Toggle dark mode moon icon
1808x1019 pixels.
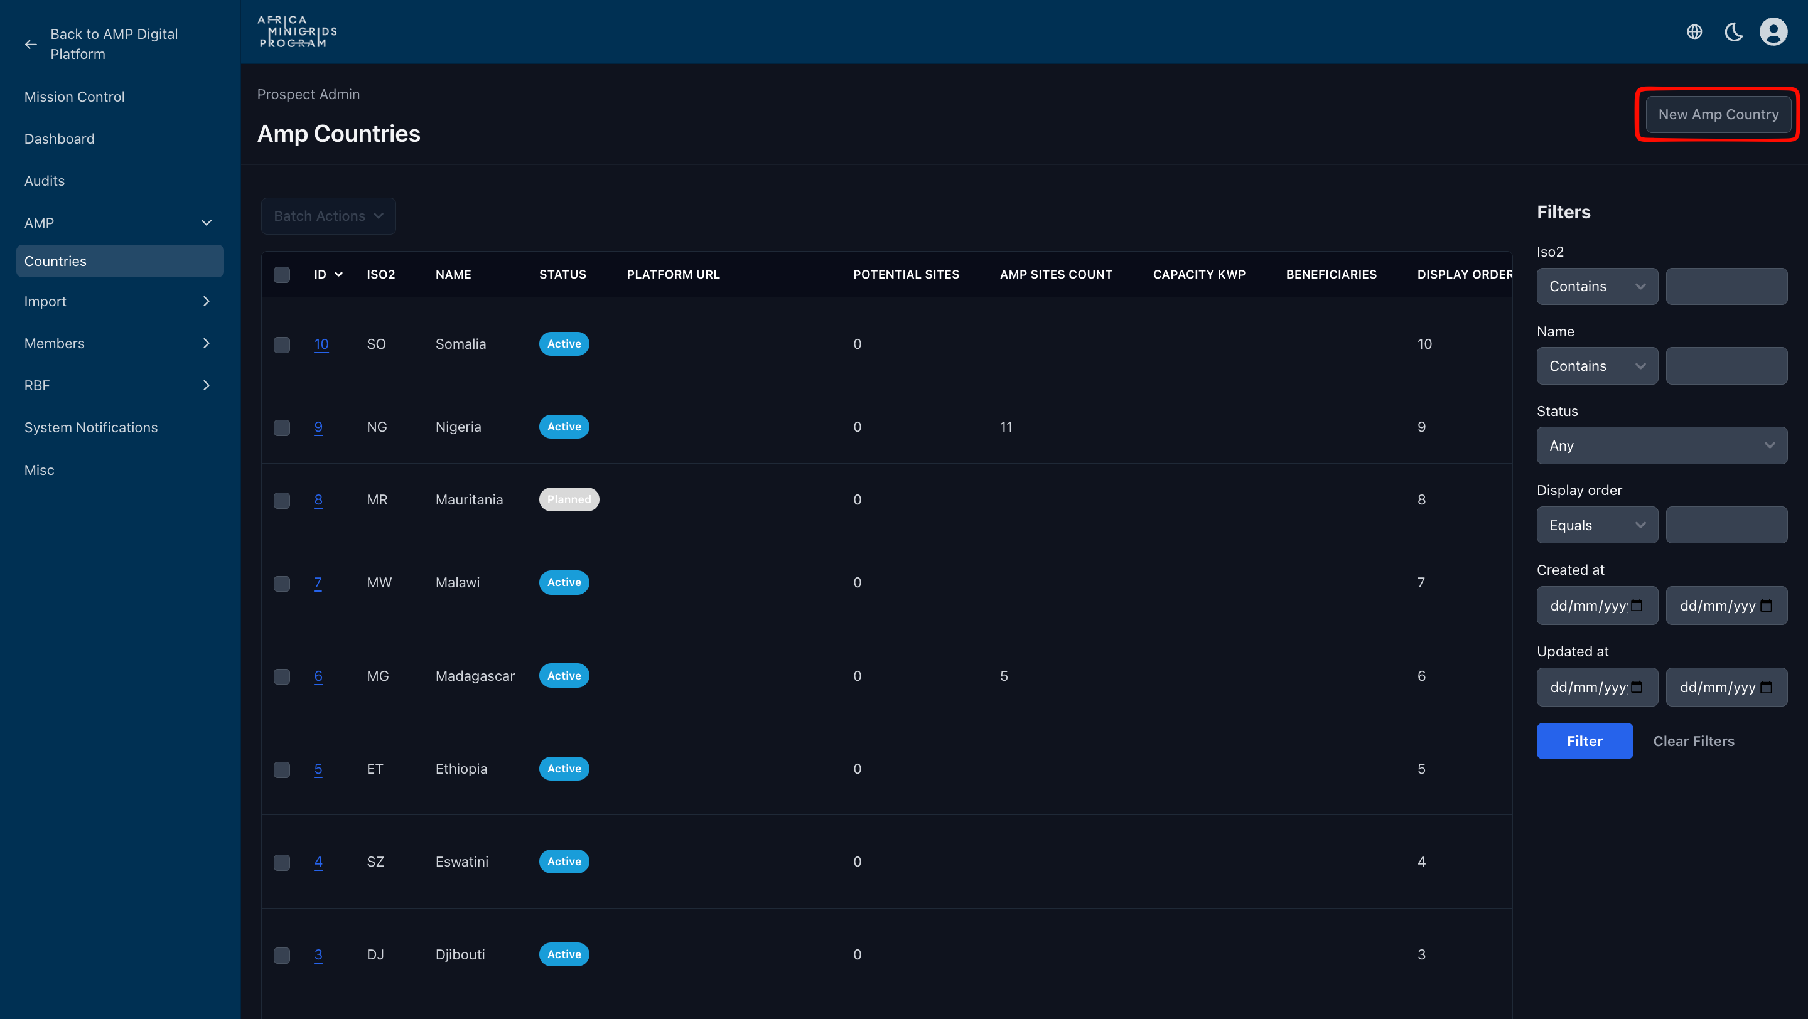tap(1733, 31)
